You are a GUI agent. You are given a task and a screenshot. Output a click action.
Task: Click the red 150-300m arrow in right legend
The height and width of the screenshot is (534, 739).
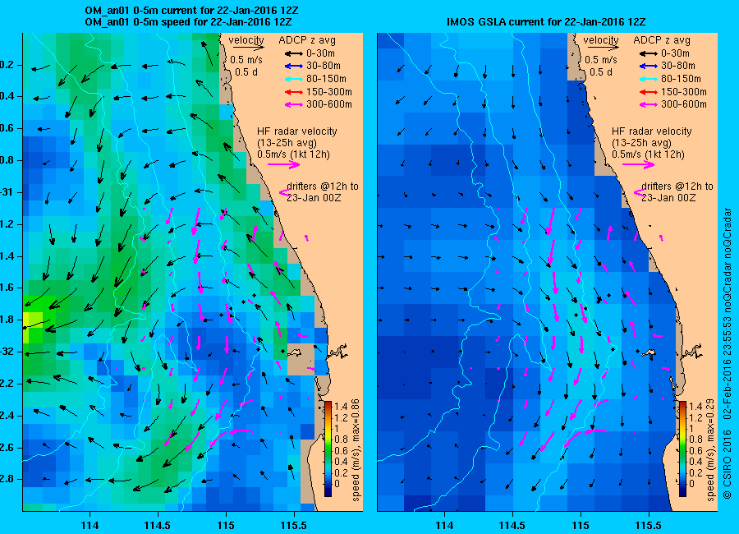click(x=649, y=92)
